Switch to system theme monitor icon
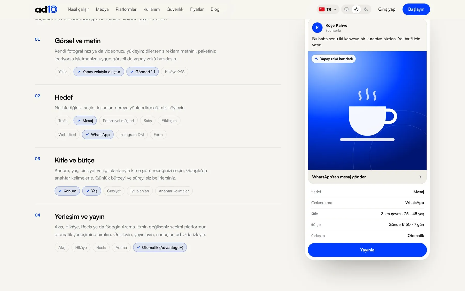Screen dimensions: 465x291 (346, 9)
